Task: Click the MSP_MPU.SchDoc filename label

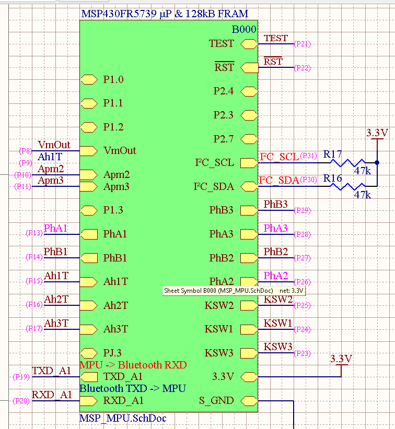Action: pyautogui.click(x=123, y=418)
